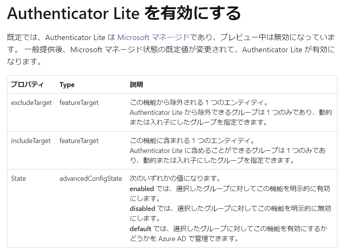Click featureTarget type in includeTarget row

(79, 141)
